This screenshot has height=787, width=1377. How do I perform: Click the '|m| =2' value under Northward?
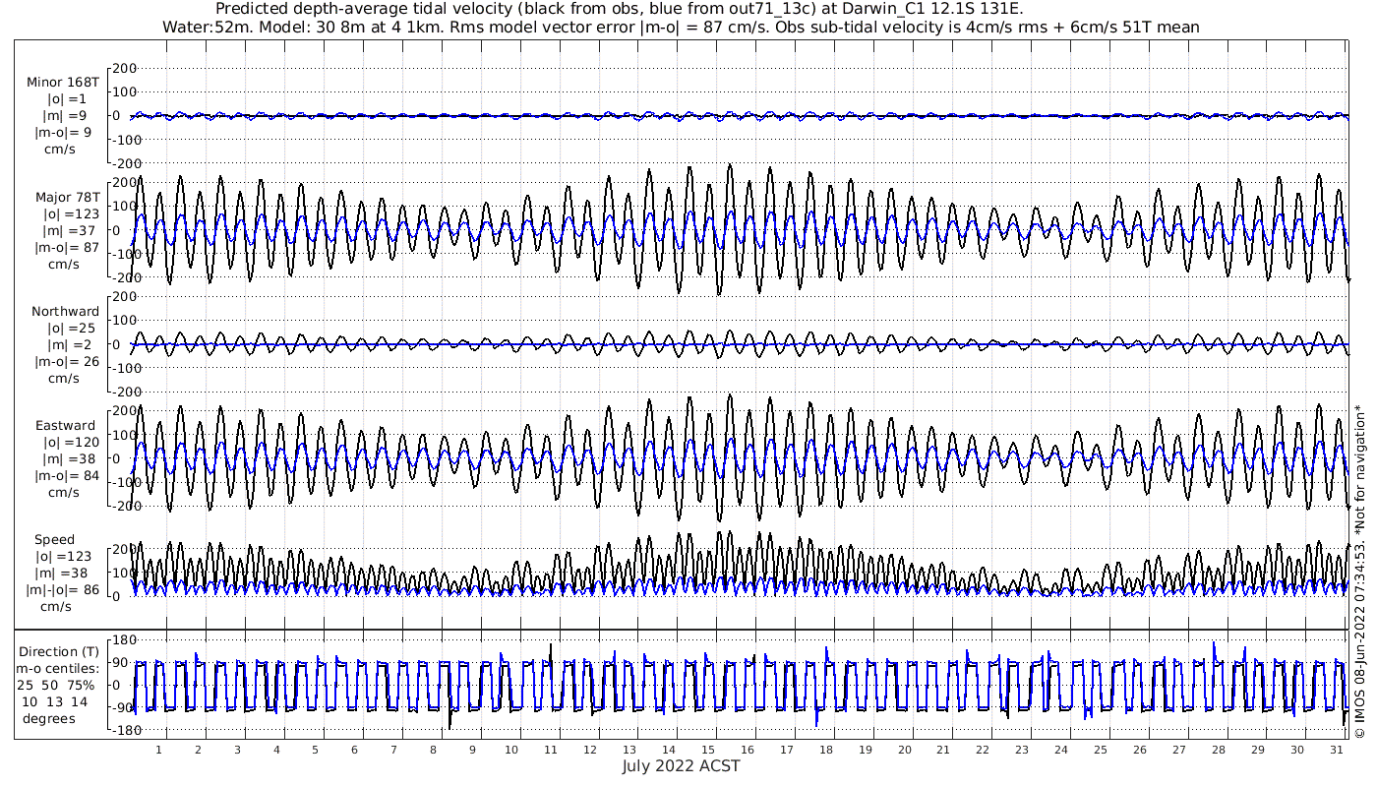tap(67, 345)
